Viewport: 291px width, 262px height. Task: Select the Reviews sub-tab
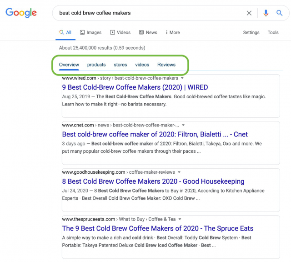[x=166, y=65]
